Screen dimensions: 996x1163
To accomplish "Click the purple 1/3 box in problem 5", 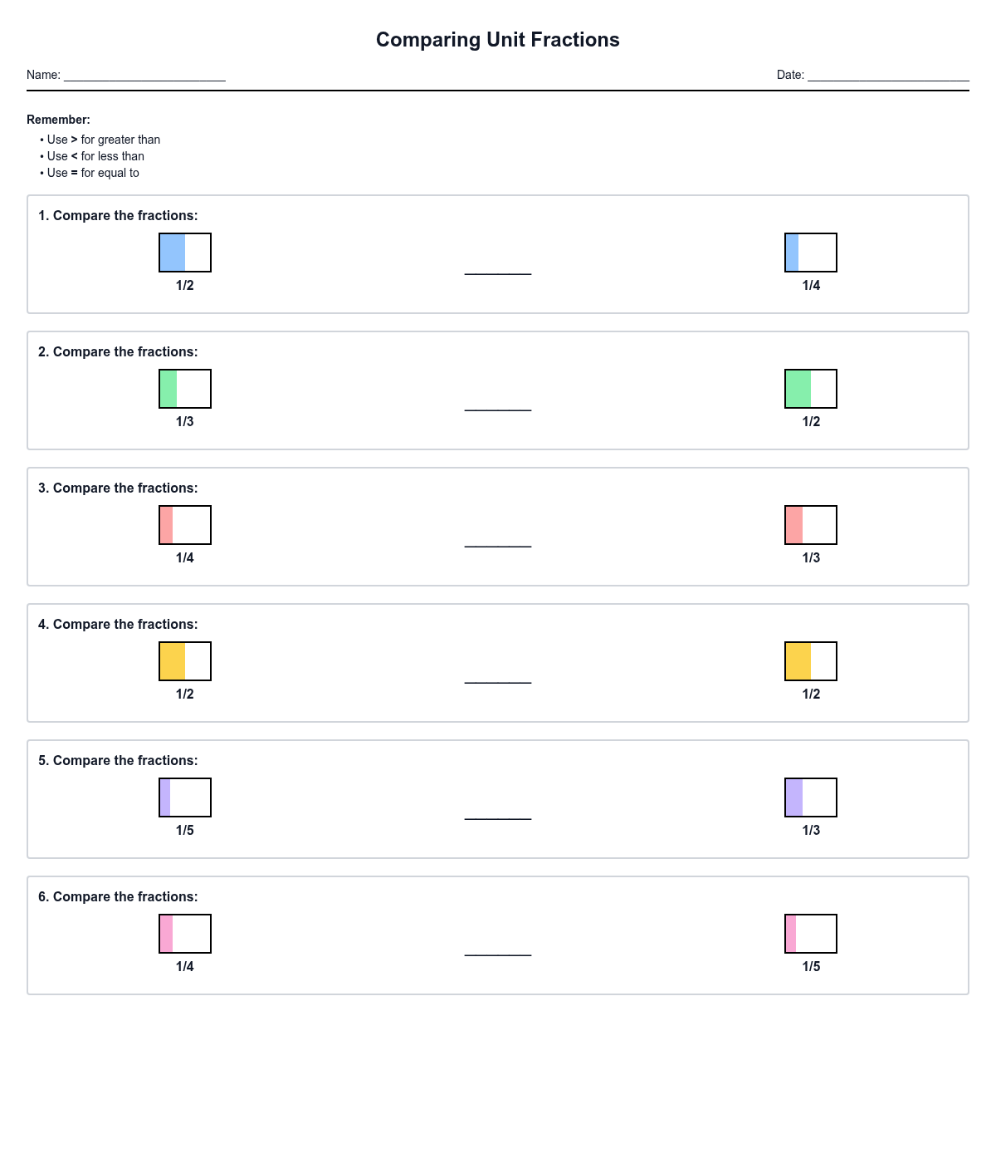I will (811, 797).
